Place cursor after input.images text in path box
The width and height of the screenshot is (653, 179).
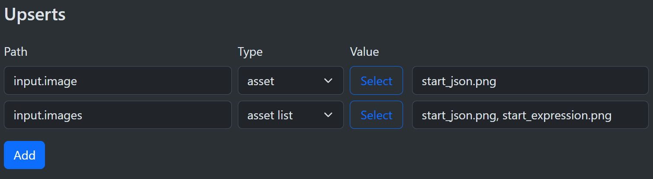[83, 115]
